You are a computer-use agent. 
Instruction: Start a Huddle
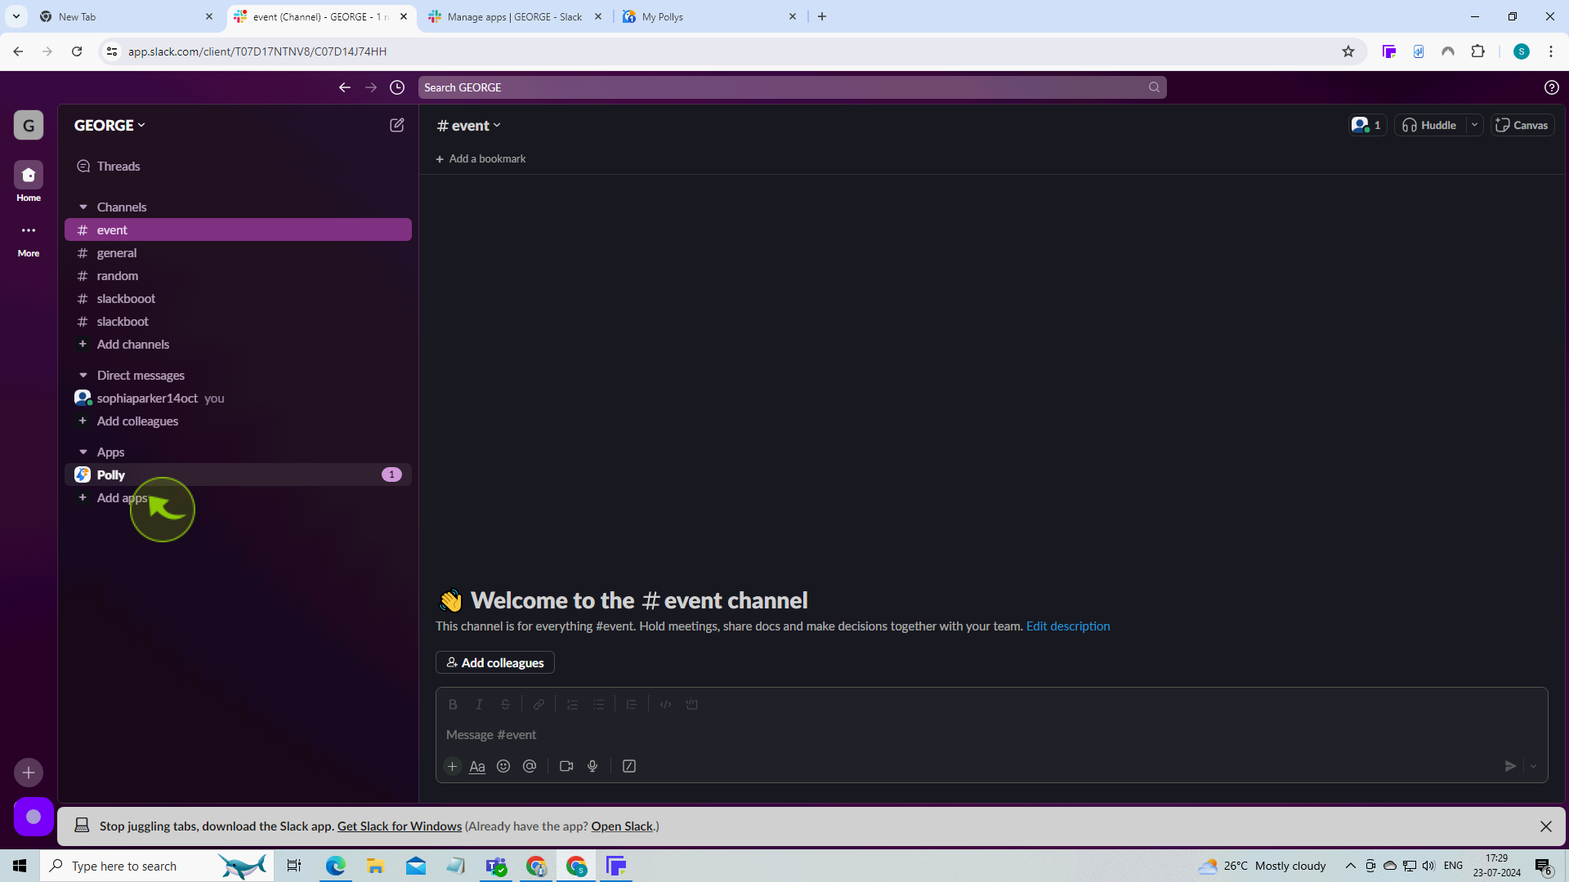pos(1429,125)
